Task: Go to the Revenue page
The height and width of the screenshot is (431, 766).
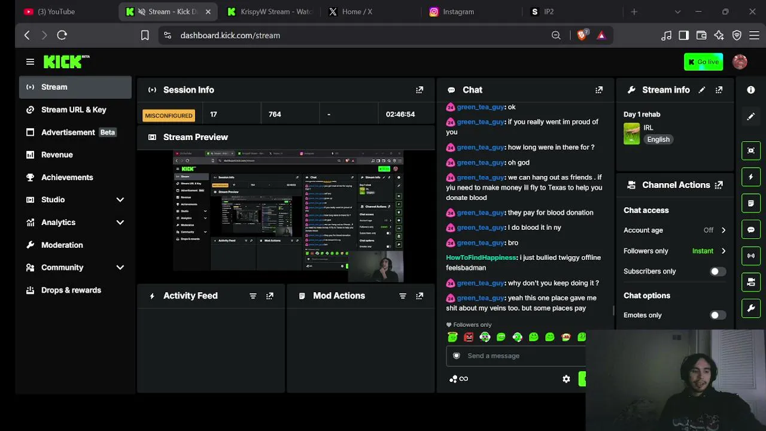Action: (x=75, y=154)
